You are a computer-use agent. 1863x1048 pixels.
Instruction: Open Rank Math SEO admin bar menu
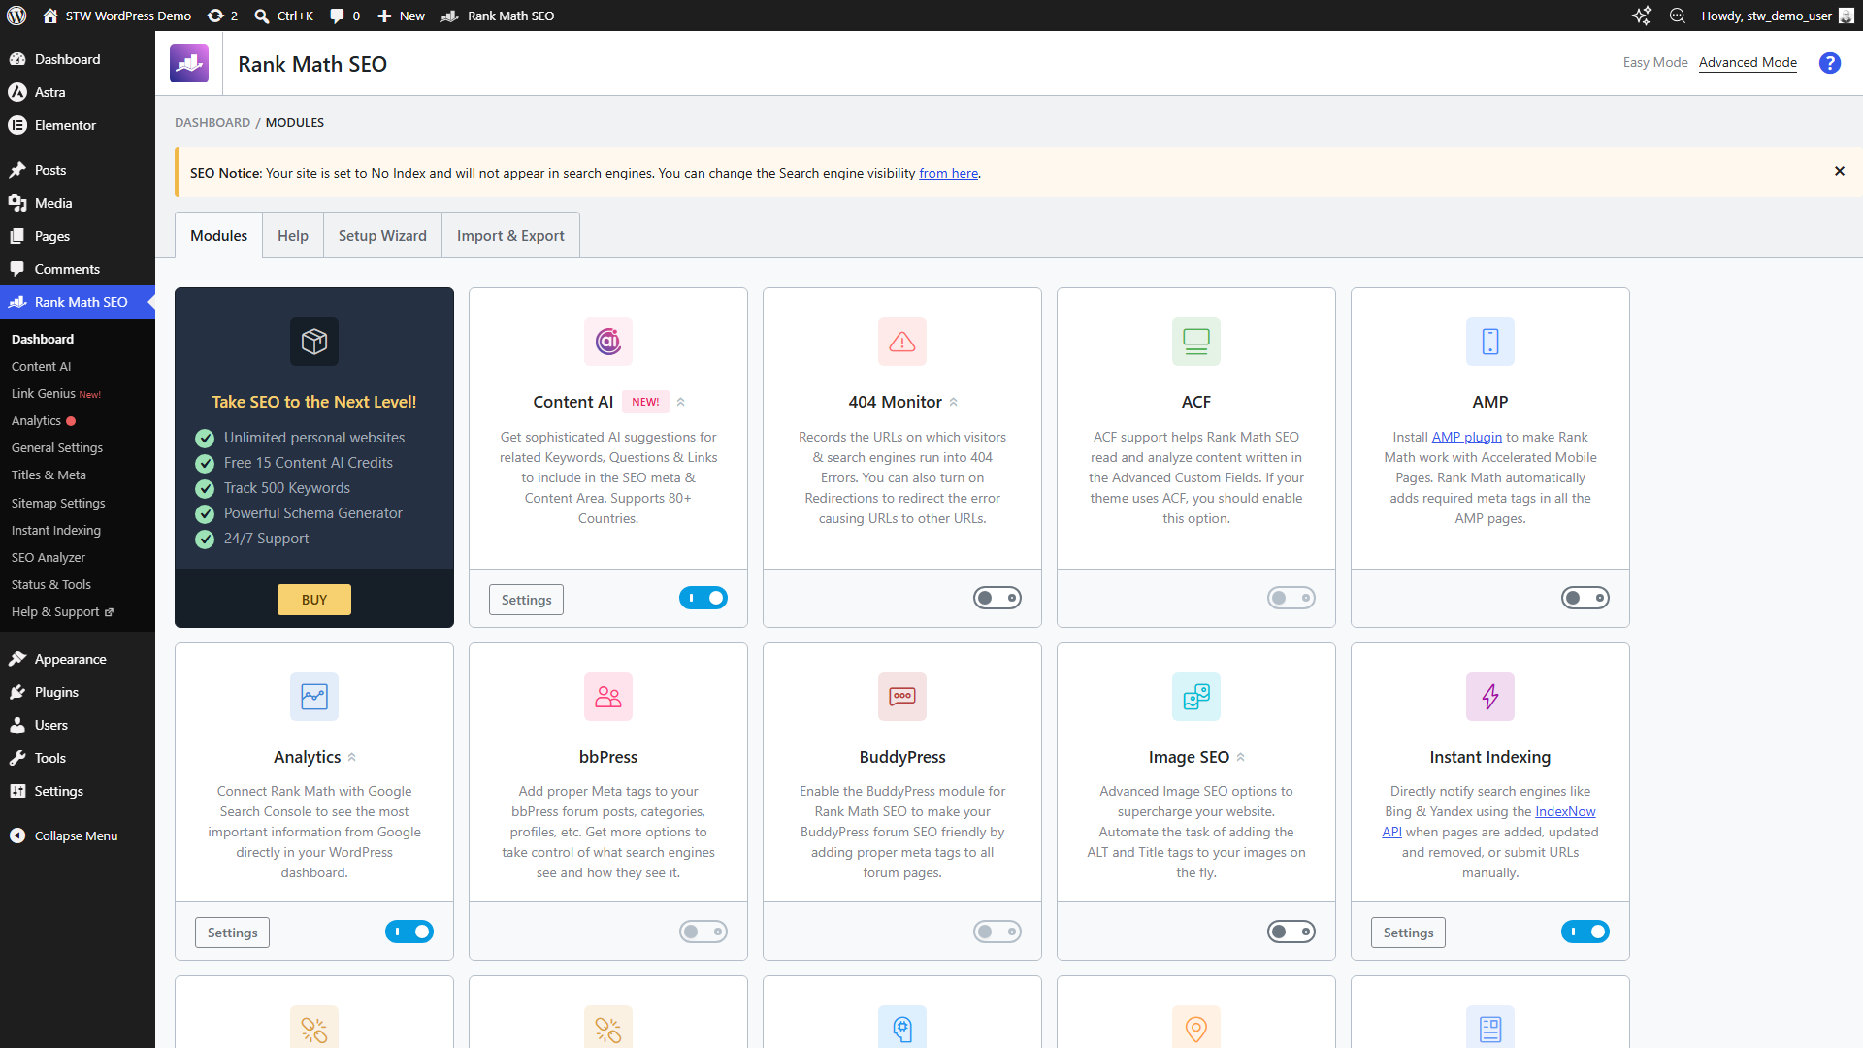pyautogui.click(x=498, y=16)
